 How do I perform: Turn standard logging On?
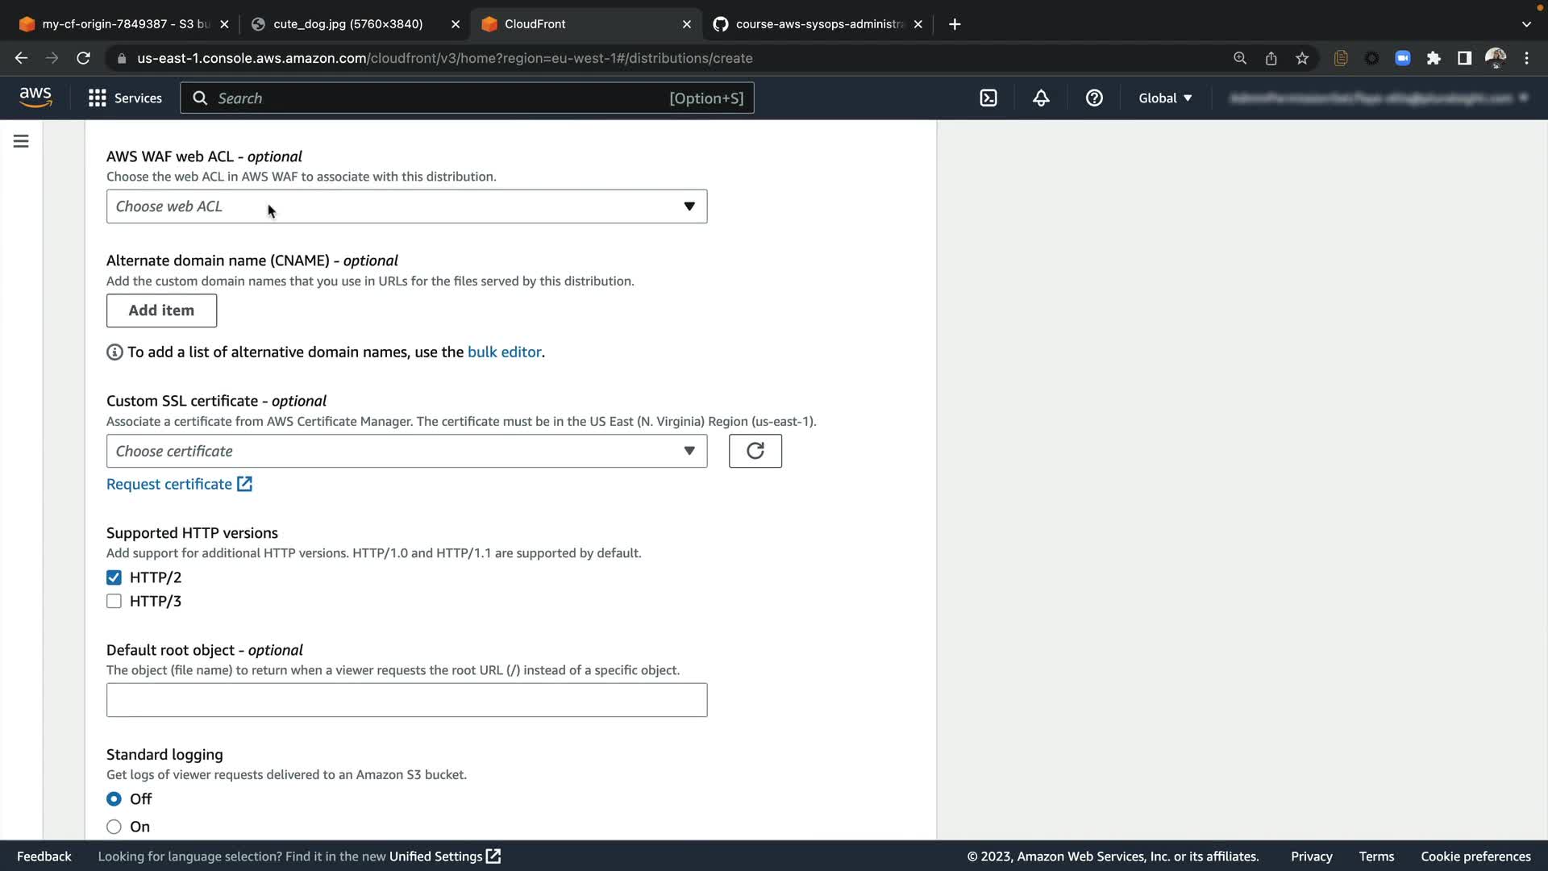point(114,827)
